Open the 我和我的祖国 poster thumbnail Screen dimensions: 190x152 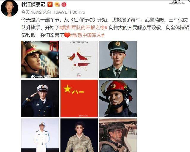tap(40, 59)
